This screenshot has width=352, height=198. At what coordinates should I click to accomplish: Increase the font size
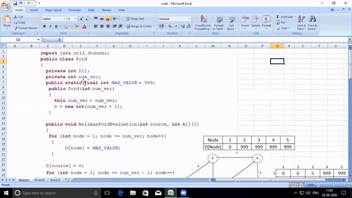tap(81, 19)
